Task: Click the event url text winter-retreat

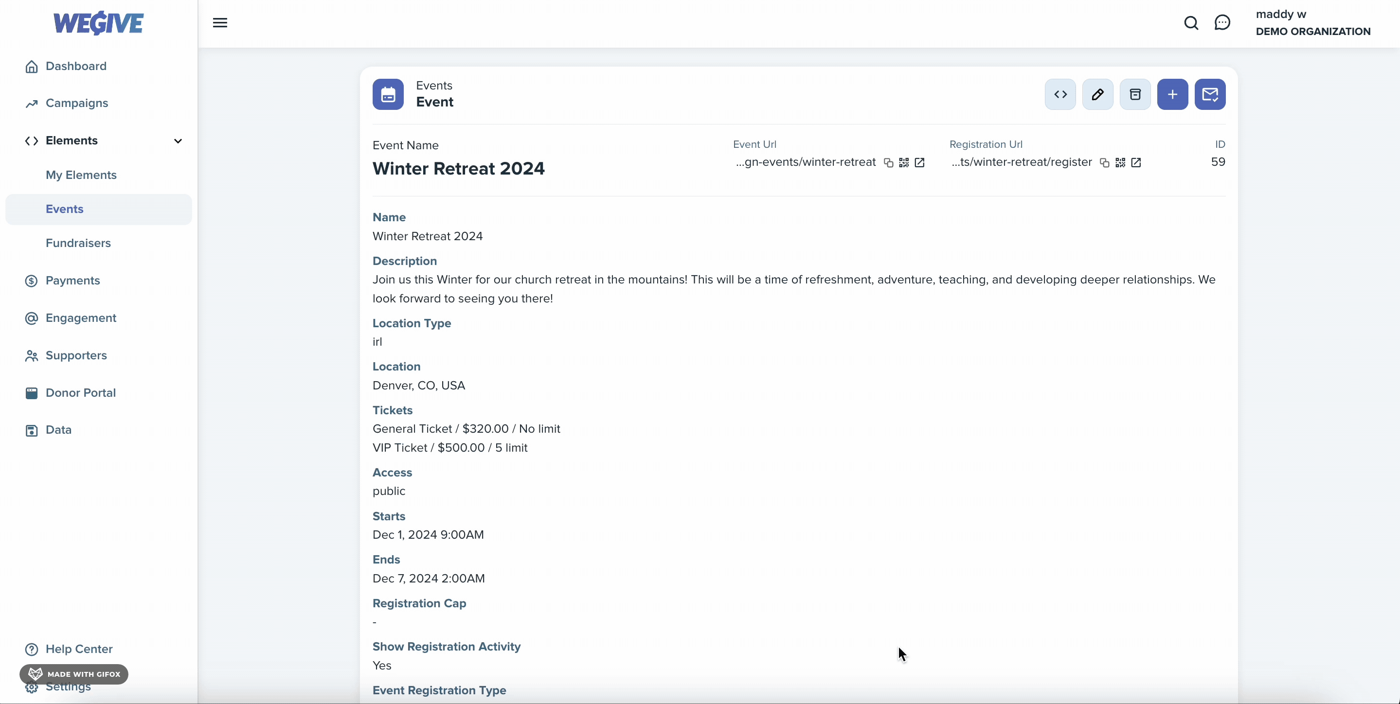Action: tap(806, 162)
